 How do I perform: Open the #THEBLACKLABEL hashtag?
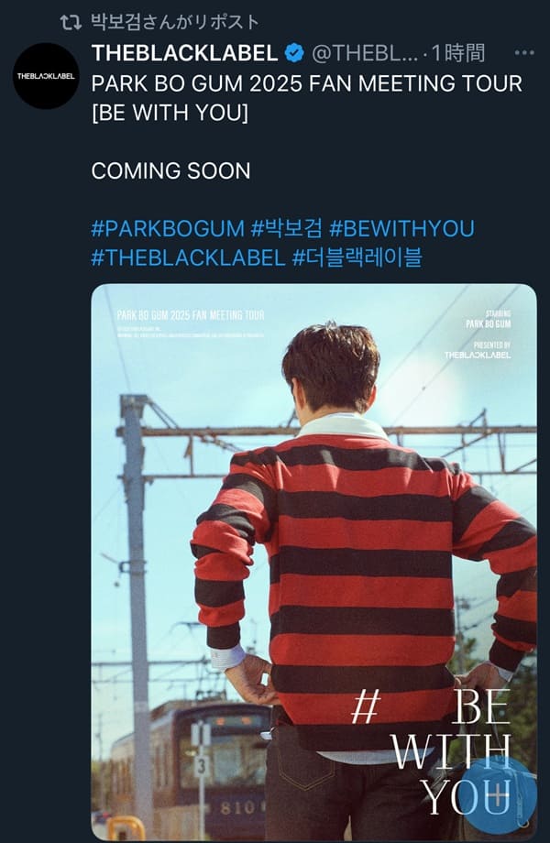188,257
